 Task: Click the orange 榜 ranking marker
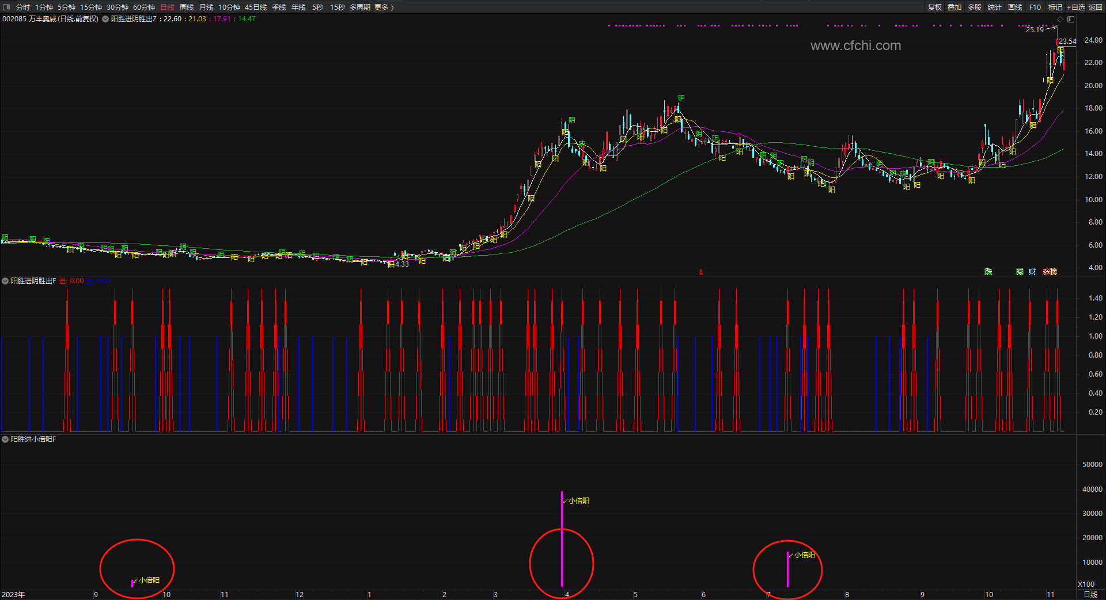click(1054, 272)
